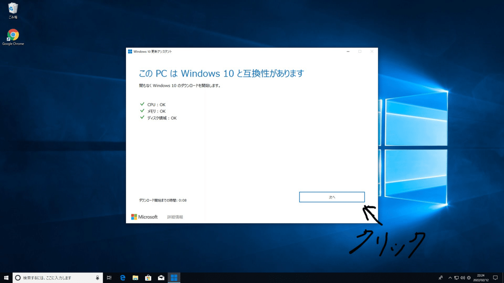Click the round X status tray icon
This screenshot has width=504, height=283.
point(469,278)
